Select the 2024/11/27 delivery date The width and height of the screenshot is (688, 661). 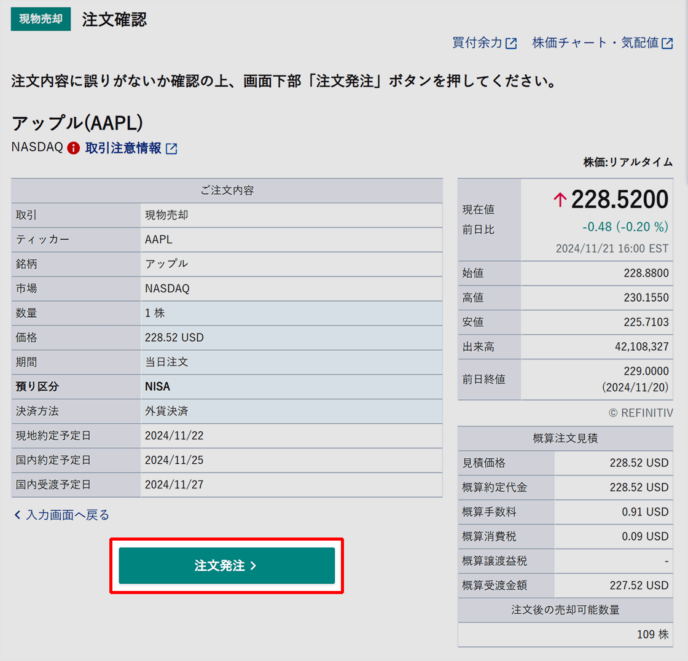point(174,485)
